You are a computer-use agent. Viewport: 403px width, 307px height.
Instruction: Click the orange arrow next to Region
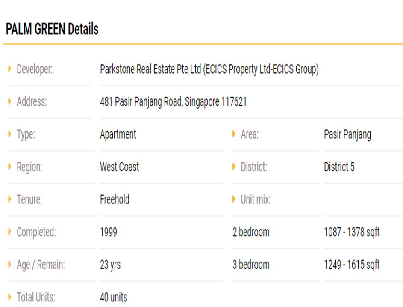(10, 167)
